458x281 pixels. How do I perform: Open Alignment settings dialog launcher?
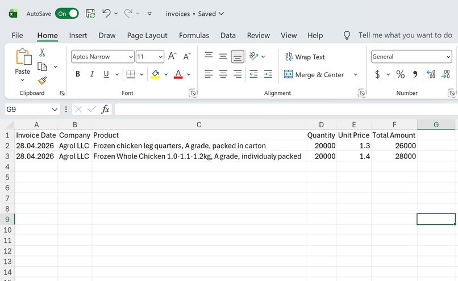pyautogui.click(x=362, y=93)
